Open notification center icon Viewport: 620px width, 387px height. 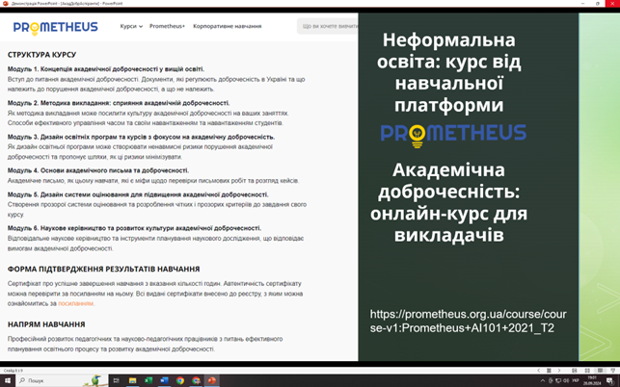[610, 380]
